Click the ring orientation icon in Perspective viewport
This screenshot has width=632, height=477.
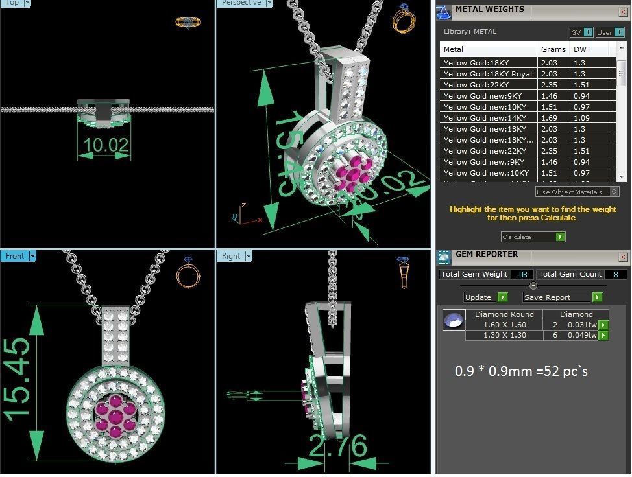(404, 18)
